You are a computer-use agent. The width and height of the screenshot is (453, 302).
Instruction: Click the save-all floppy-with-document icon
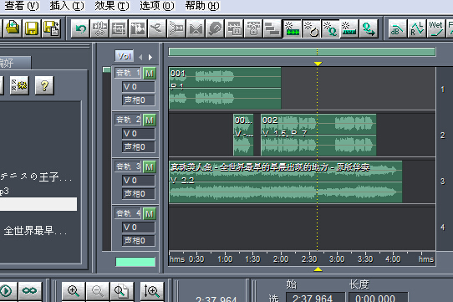point(51,28)
